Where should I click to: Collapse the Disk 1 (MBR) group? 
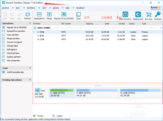(161, 28)
